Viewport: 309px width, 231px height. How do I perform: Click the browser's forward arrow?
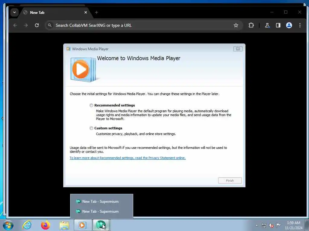point(26,25)
